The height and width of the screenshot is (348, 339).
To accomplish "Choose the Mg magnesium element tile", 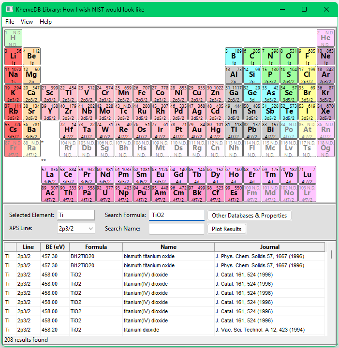I will 31,75.
